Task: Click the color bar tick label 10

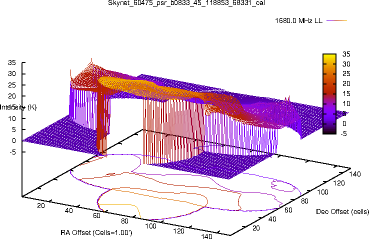Action: click(346, 103)
